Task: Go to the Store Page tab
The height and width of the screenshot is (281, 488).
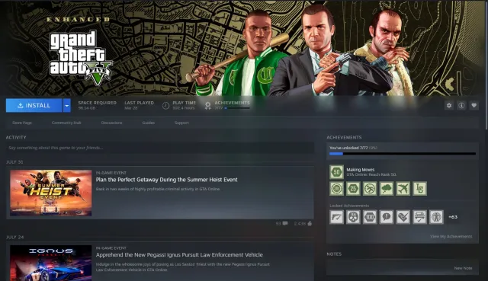Action: pyautogui.click(x=22, y=123)
